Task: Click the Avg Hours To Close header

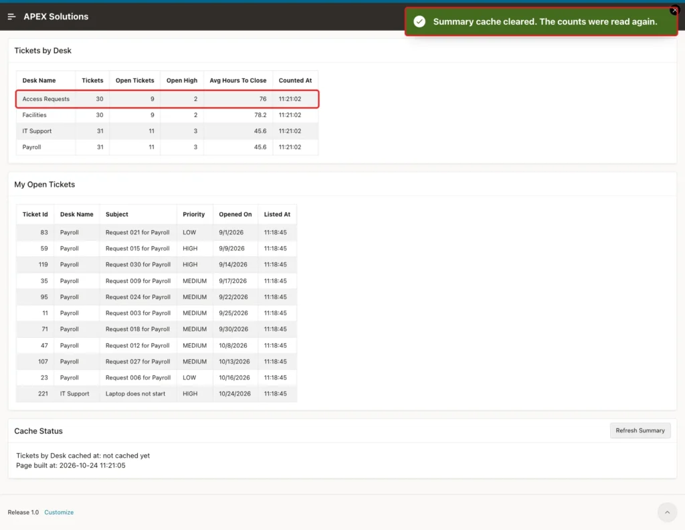Action: pyautogui.click(x=238, y=80)
